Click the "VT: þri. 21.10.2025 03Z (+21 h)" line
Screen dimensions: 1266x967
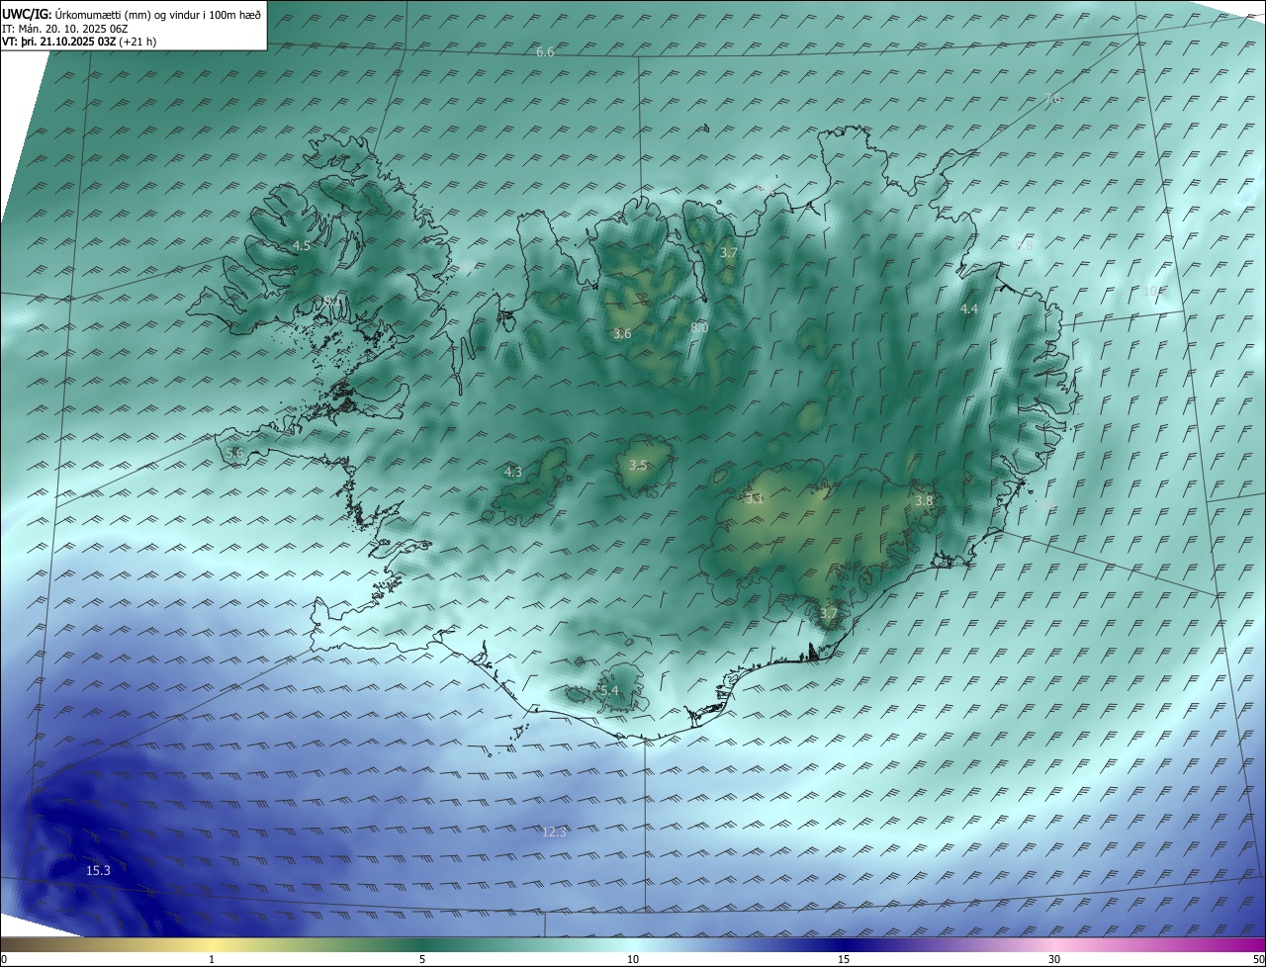pos(79,42)
